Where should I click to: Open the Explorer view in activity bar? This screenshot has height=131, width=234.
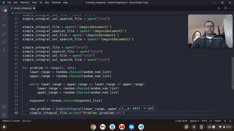(4, 10)
